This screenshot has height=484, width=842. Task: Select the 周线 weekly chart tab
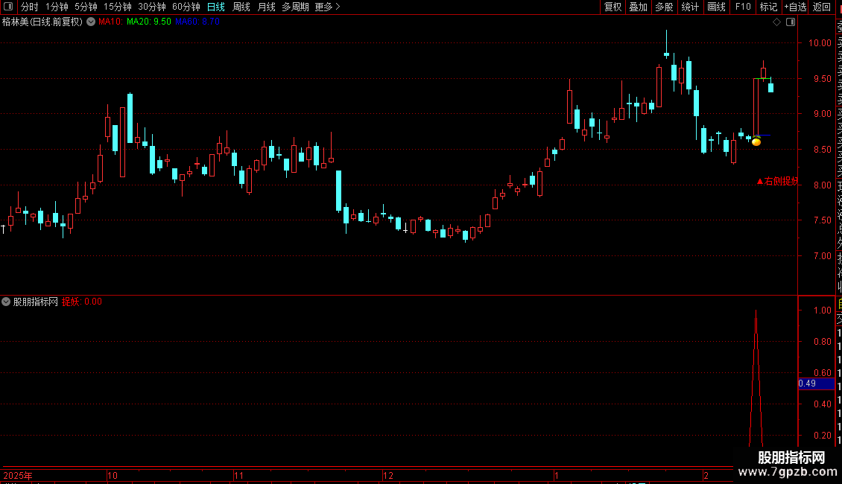point(241,7)
